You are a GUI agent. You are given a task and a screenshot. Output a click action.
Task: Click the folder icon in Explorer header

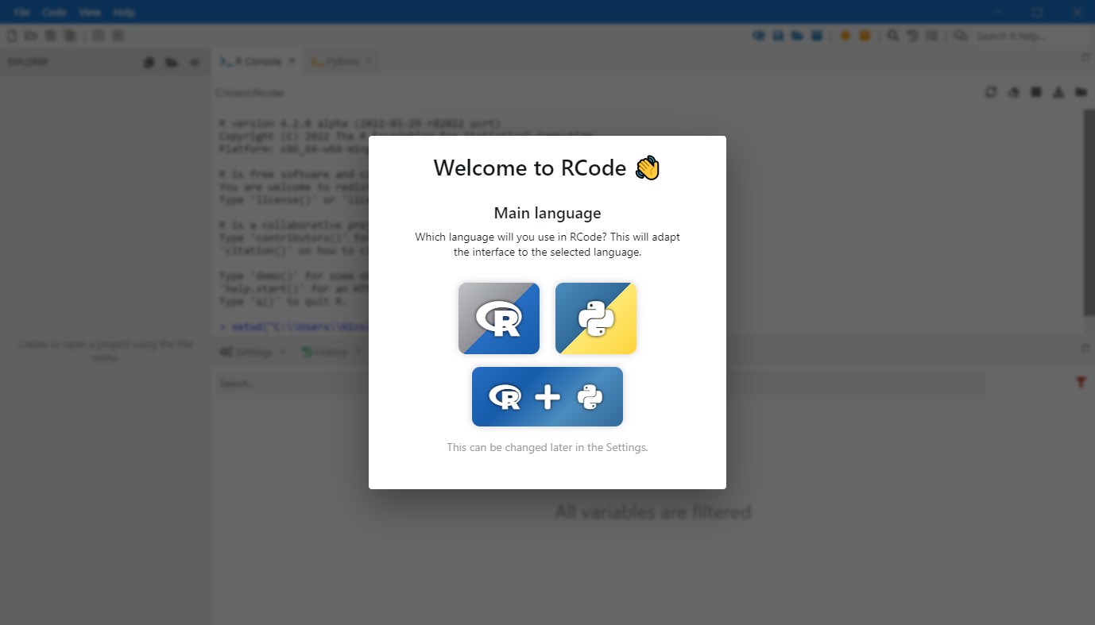pos(172,63)
